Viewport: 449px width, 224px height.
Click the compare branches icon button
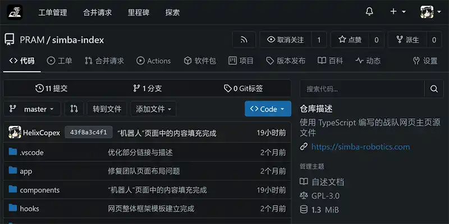click(74, 109)
